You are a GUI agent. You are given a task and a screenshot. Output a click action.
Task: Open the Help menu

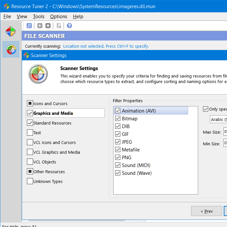pyautogui.click(x=78, y=17)
